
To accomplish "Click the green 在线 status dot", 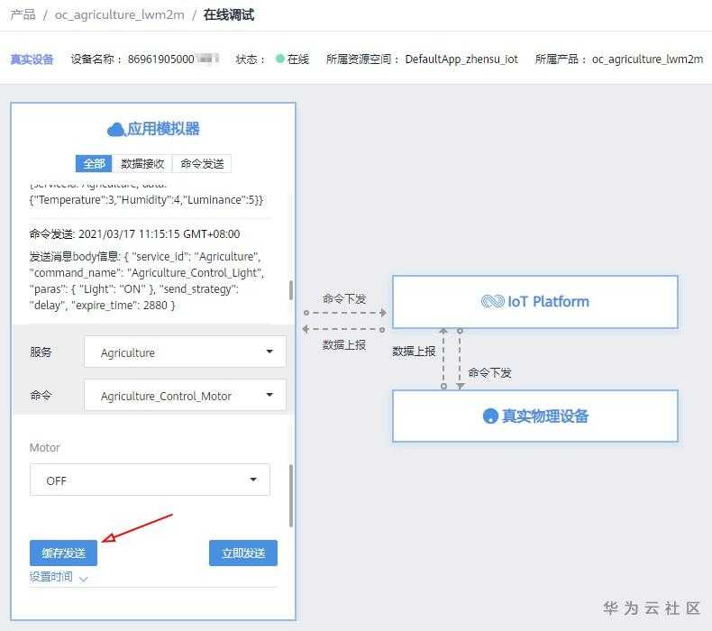I will click(280, 59).
